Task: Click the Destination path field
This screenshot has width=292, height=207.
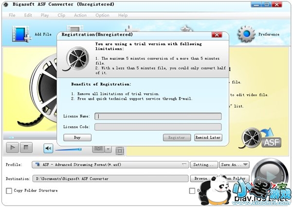Action: coord(110,178)
